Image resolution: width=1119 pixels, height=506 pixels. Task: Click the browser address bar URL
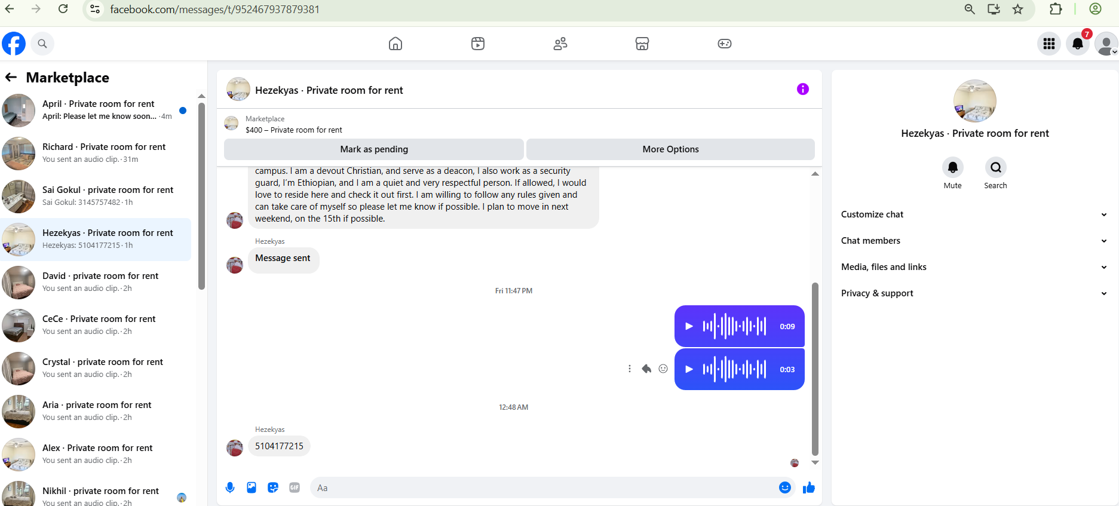click(x=215, y=10)
